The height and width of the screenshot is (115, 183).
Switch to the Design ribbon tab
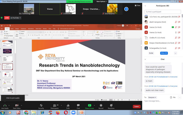[x=17, y=29]
